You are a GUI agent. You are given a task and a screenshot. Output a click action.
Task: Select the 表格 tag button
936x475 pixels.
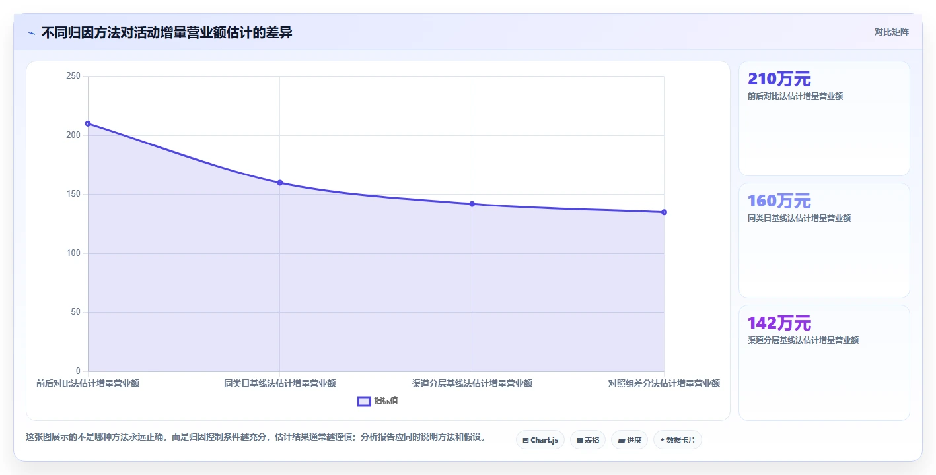click(587, 440)
